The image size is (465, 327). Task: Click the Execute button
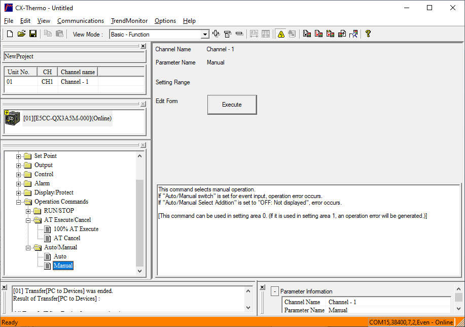pos(232,105)
